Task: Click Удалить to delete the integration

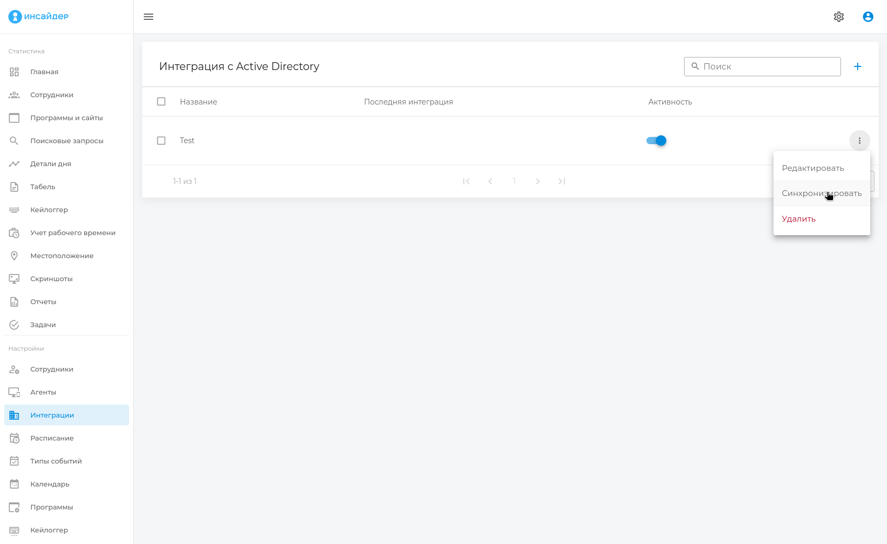Action: coord(799,219)
